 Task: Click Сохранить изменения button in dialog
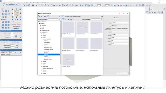123,73
